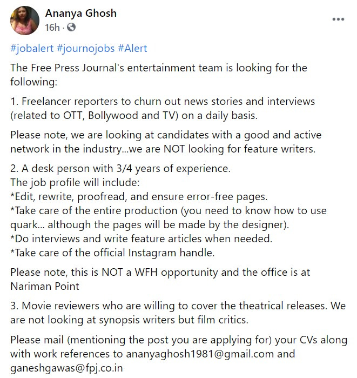This screenshot has height=378, width=357.
Task: Click the 16h post timestamp
Action: (x=53, y=27)
